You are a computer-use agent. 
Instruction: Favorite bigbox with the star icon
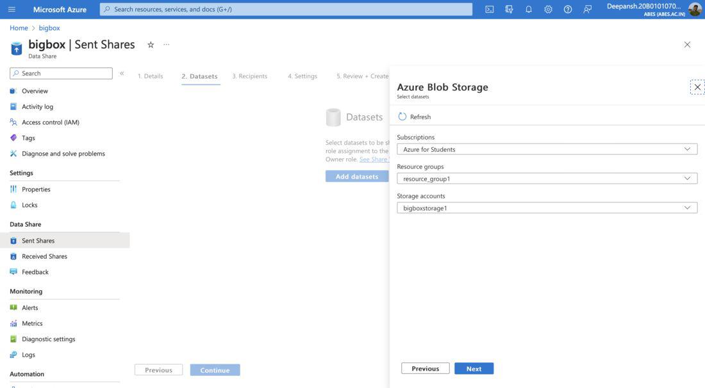151,45
